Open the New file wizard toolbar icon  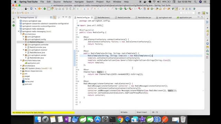pyautogui.click(x=13, y=9)
